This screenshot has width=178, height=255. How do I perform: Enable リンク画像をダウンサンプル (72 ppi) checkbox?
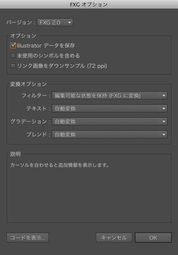pos(13,66)
